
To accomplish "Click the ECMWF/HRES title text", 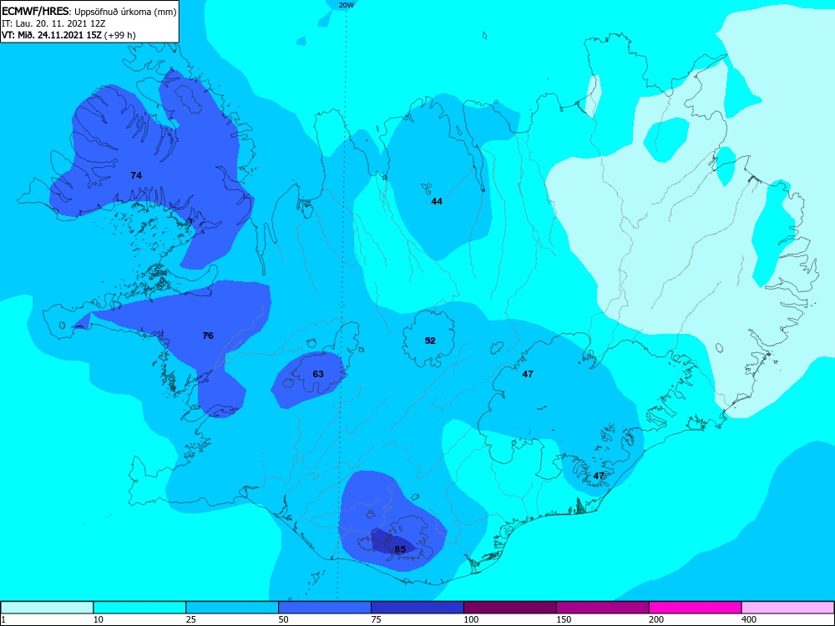I will tap(36, 11).
